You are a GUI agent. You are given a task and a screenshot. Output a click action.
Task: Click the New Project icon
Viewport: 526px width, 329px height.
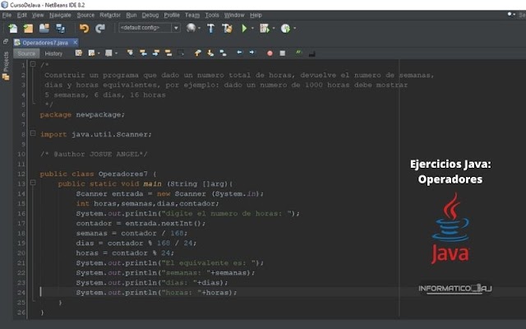click(x=28, y=29)
